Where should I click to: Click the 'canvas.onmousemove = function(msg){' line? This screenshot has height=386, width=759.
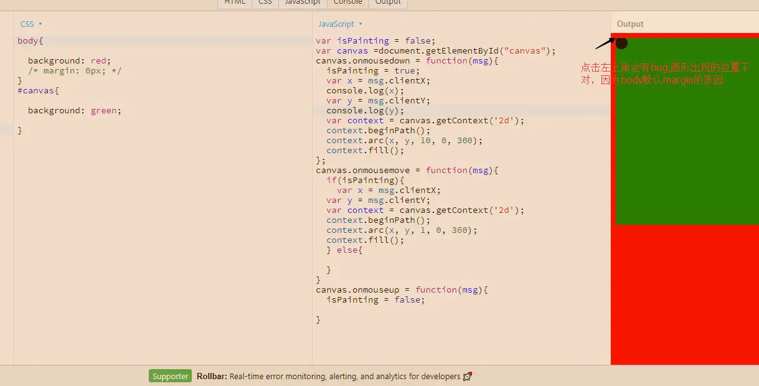point(407,170)
